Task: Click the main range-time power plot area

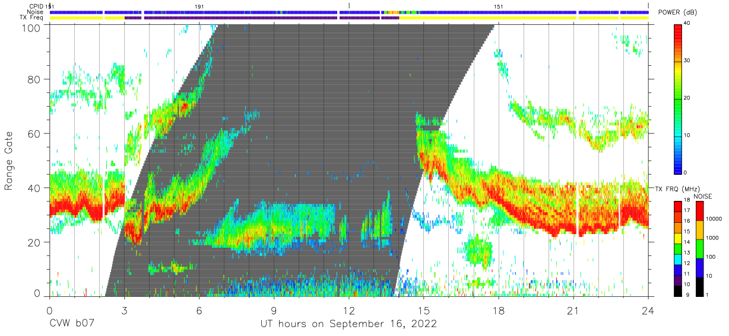Action: pyautogui.click(x=348, y=160)
